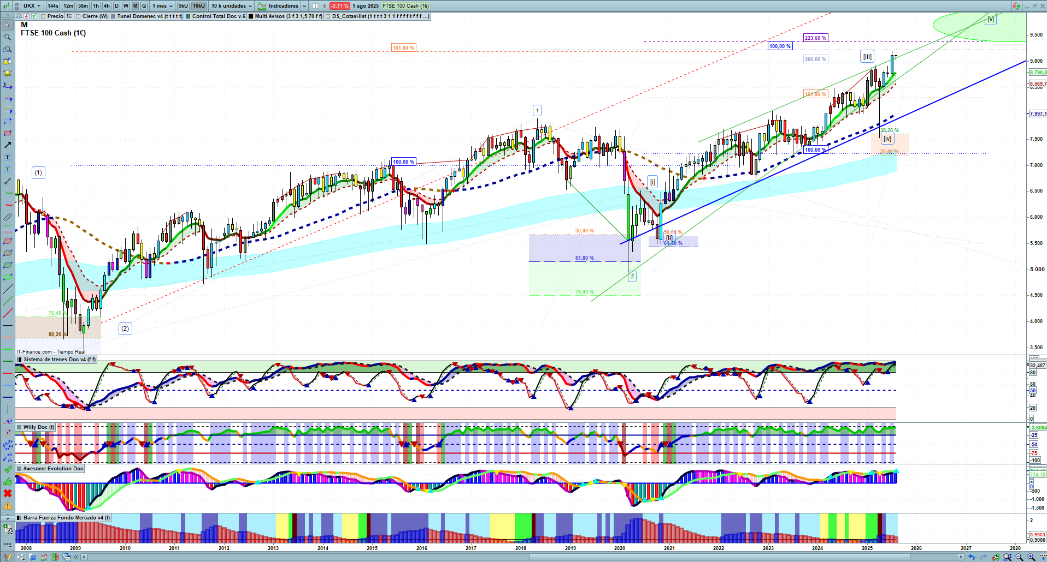The width and height of the screenshot is (1047, 562).
Task: Open the 10 k unidades dropdown
Action: coord(232,6)
